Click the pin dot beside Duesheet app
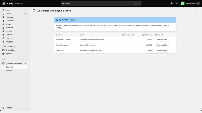The height and width of the screenshot is (113, 202). 26,64
